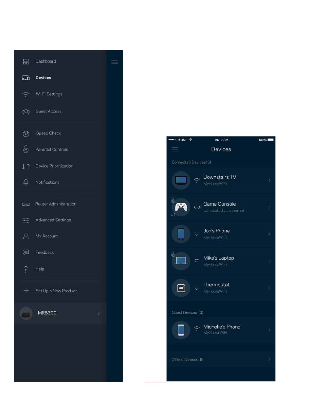Expand the Offline Devices (5) list
311x420 pixels.
[221, 359]
